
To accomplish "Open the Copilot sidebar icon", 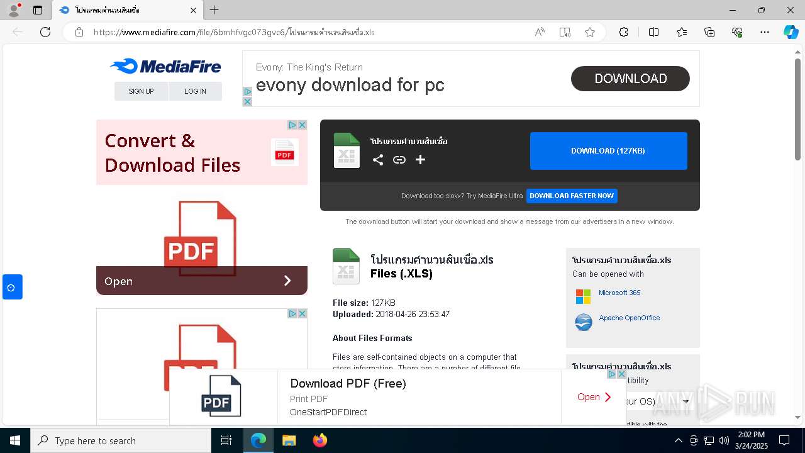I will coord(791,32).
